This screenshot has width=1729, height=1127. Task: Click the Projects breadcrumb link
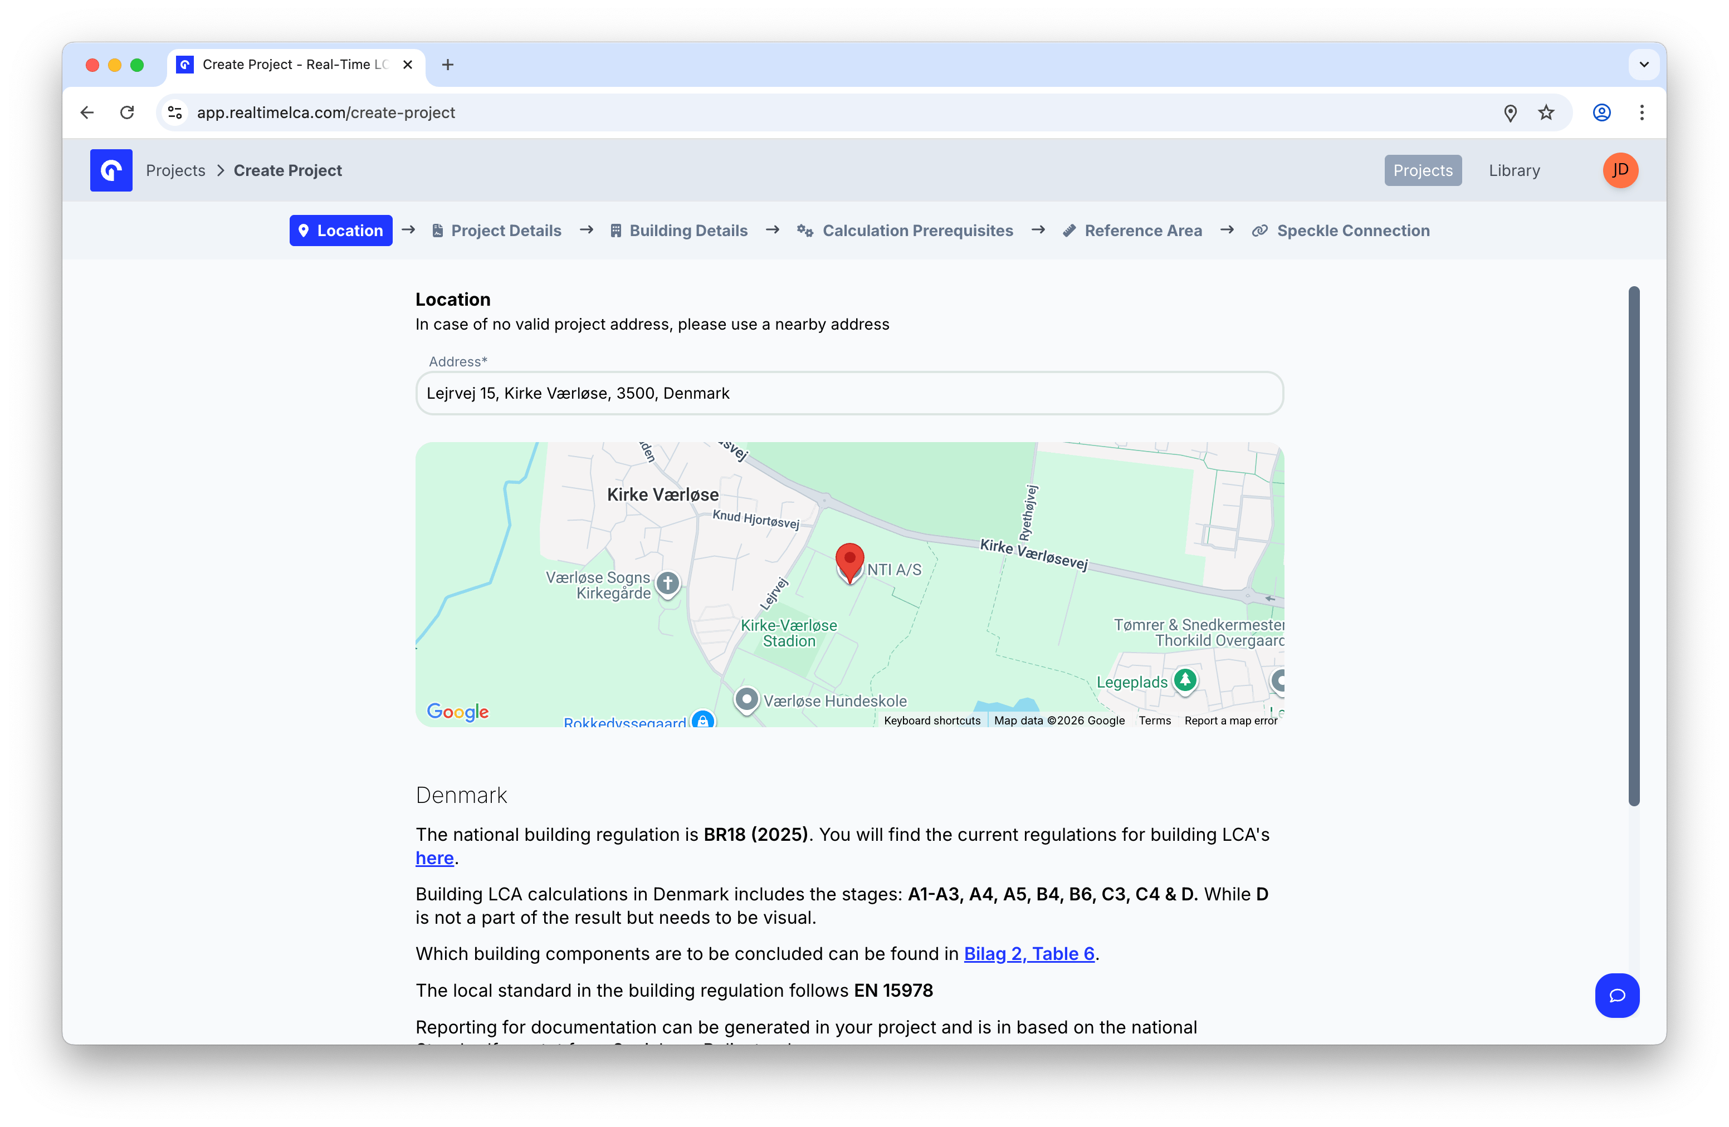[176, 170]
